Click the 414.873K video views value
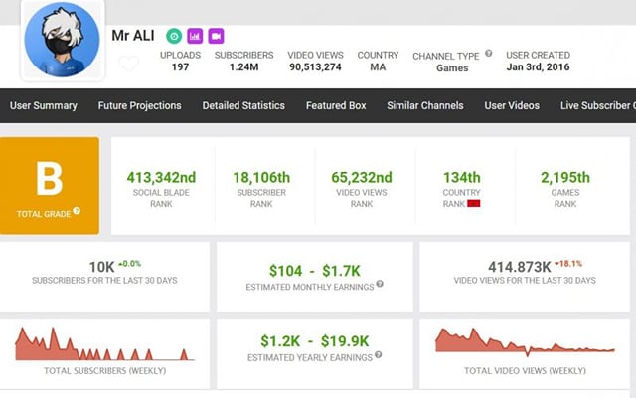Viewport: 636px width, 398px height. pyautogui.click(x=520, y=267)
